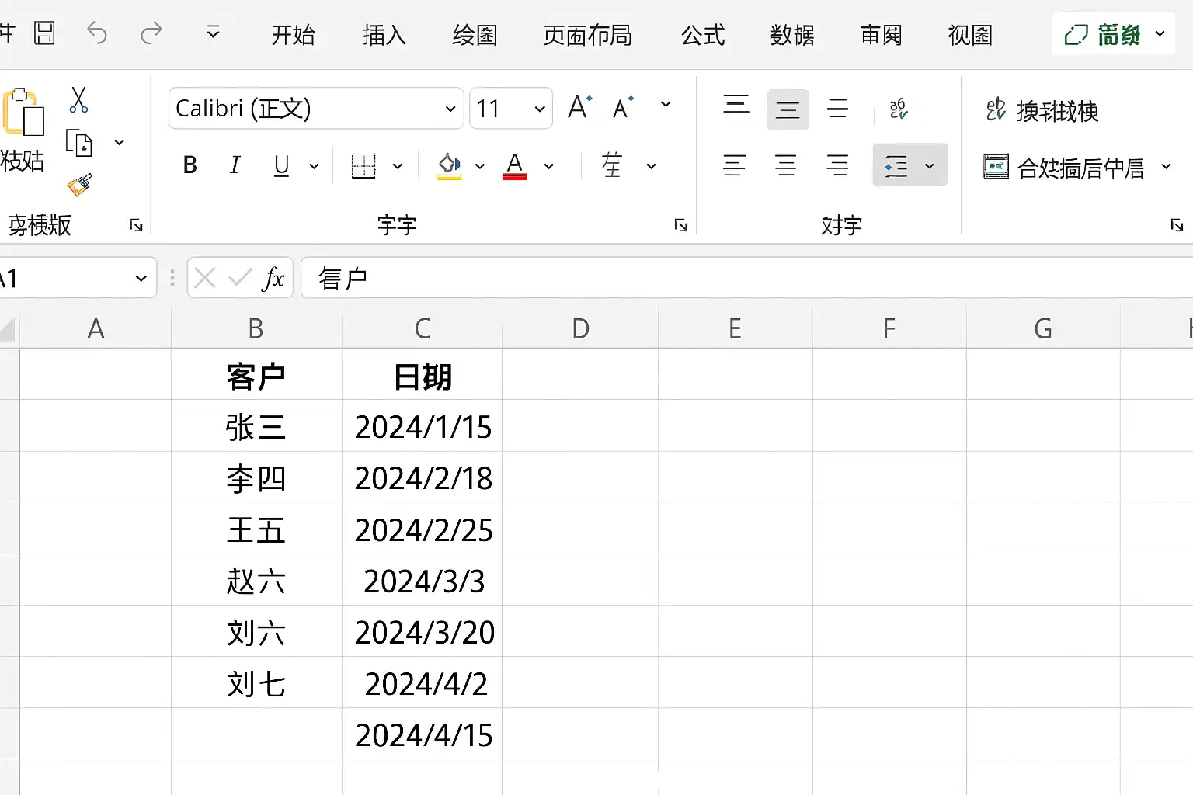This screenshot has width=1193, height=795.
Task: Select the cell with date 2024/3/20
Action: [x=423, y=631]
